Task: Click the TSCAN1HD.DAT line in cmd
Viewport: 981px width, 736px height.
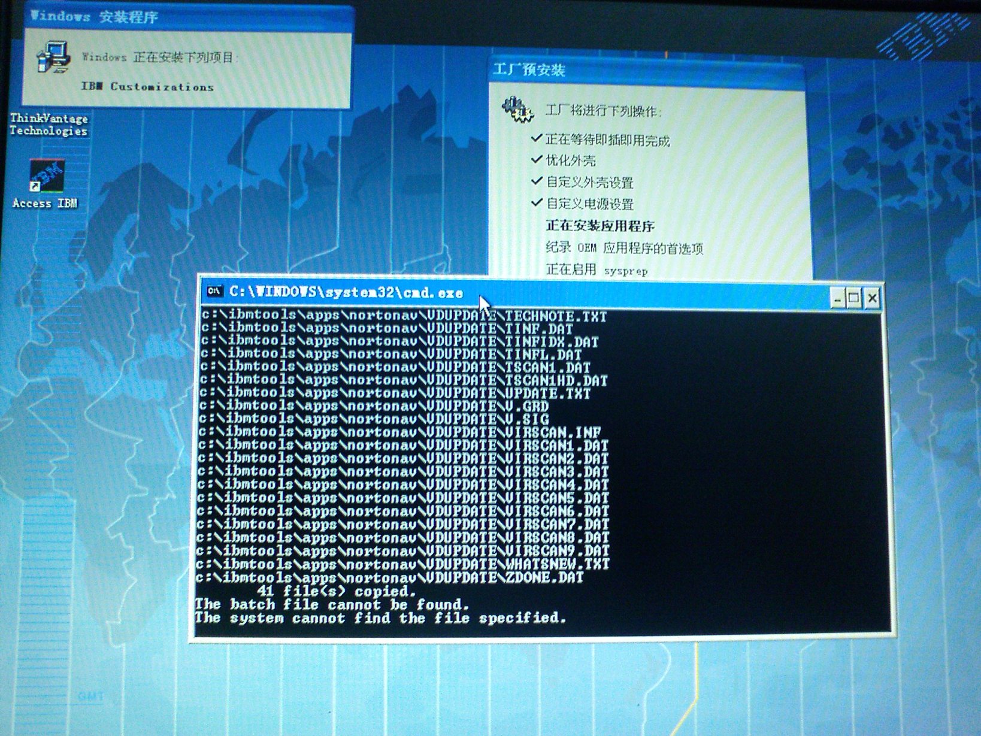Action: click(x=404, y=380)
